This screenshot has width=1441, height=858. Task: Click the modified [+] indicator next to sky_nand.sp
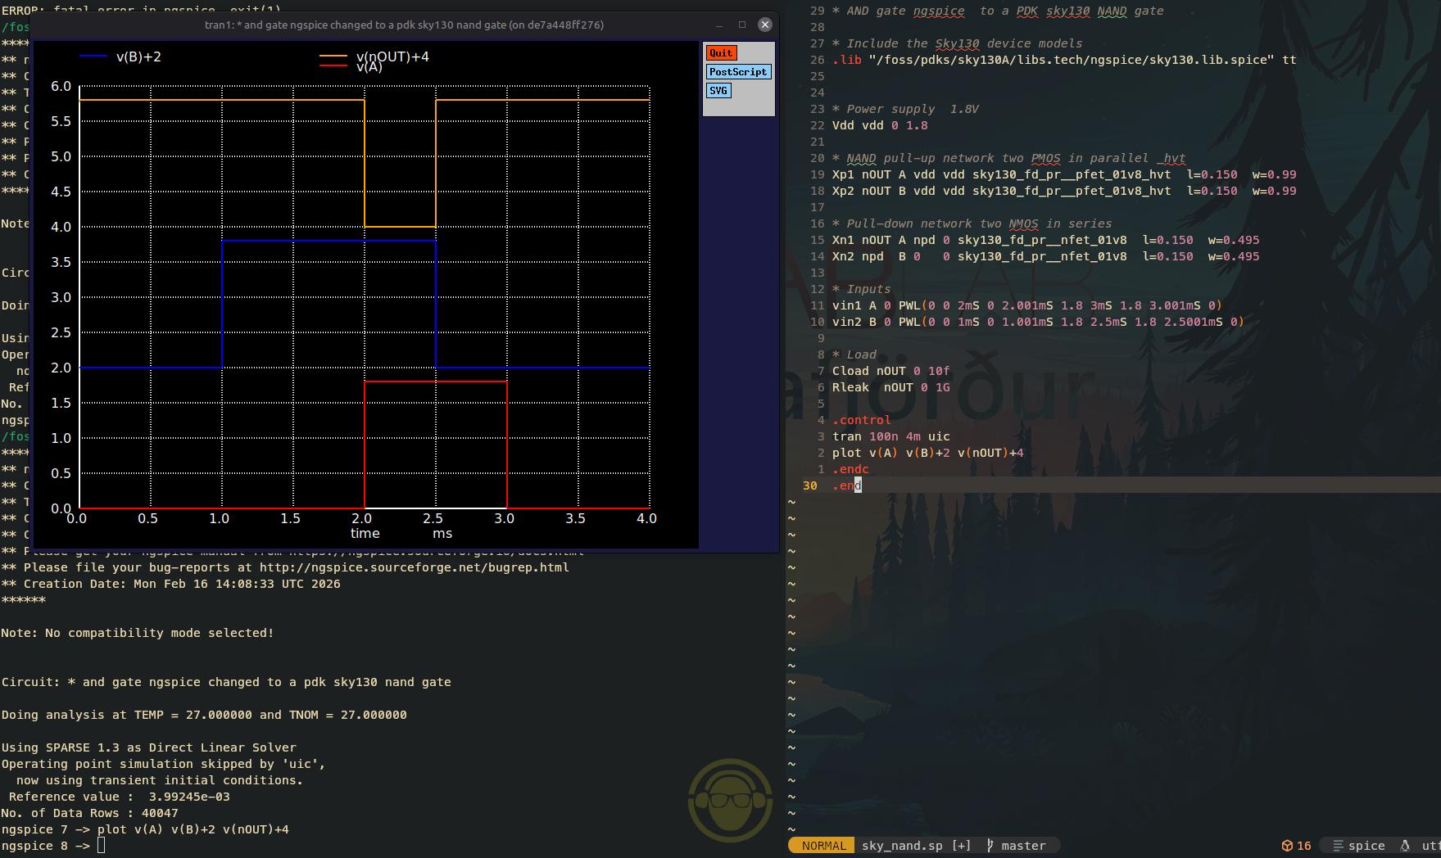click(x=960, y=845)
